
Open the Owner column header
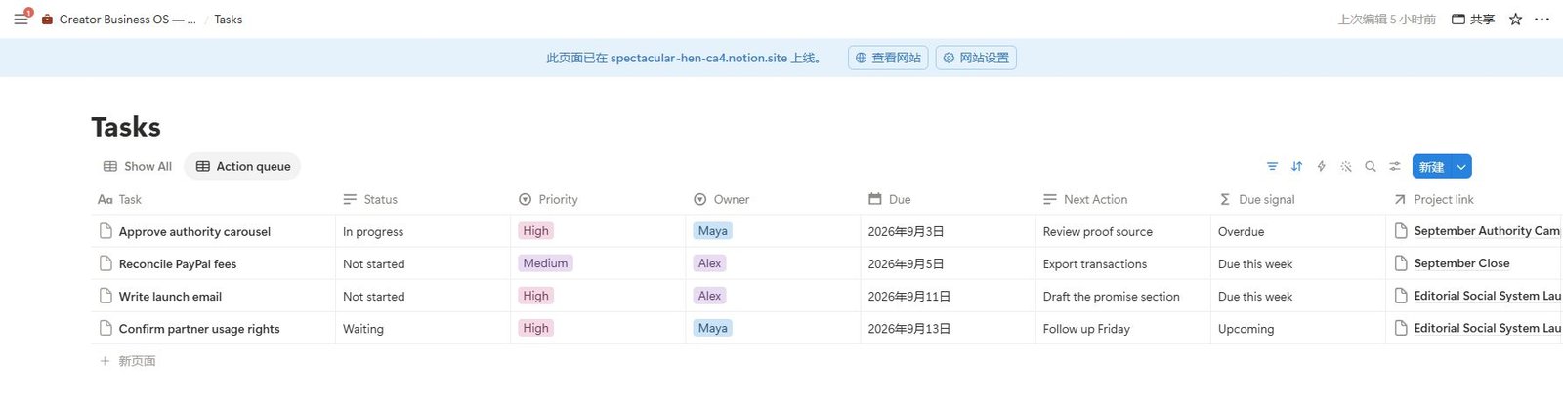pos(773,200)
